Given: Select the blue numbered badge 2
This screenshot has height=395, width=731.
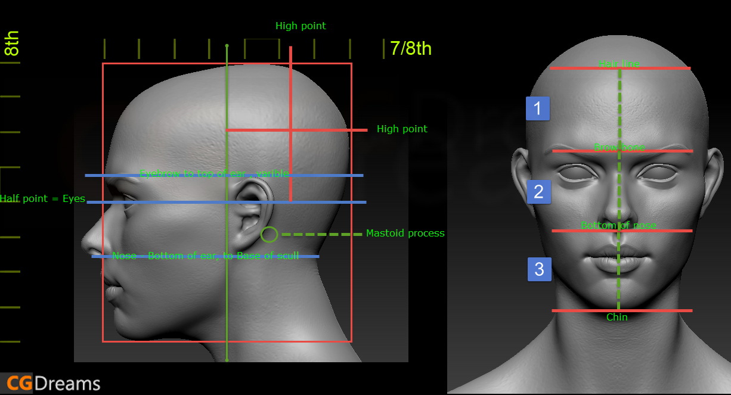Looking at the screenshot, I should [x=539, y=192].
